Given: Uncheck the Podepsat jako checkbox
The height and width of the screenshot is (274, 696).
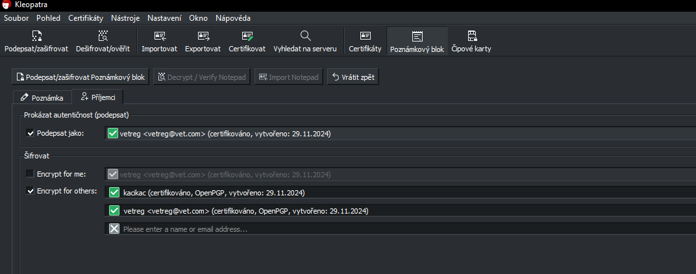Looking at the screenshot, I should pos(30,133).
